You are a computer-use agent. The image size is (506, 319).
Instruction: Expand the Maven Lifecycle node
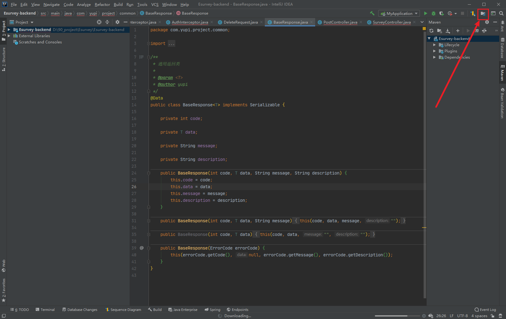(435, 45)
